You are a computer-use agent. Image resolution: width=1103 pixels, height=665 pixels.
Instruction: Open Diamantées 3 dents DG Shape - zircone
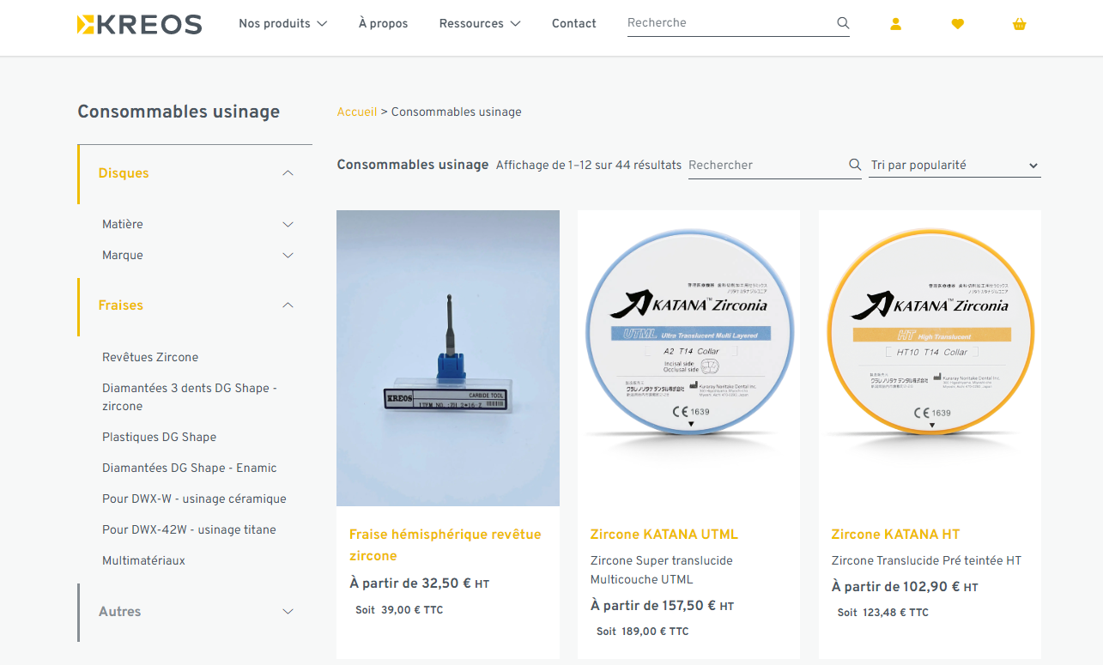190,397
